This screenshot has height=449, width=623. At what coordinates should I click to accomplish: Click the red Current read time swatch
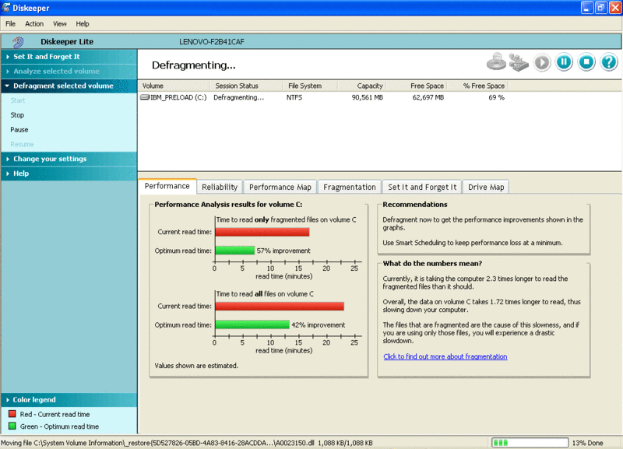tap(12, 414)
